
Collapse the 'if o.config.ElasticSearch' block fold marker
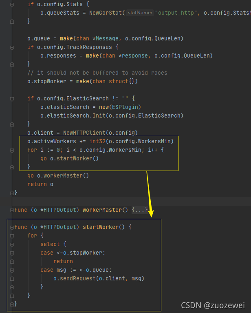(x=12, y=99)
